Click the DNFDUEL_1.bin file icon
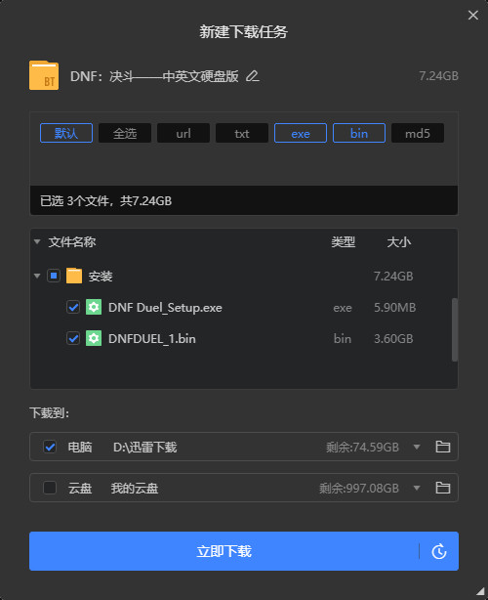The height and width of the screenshot is (600, 488). [94, 338]
